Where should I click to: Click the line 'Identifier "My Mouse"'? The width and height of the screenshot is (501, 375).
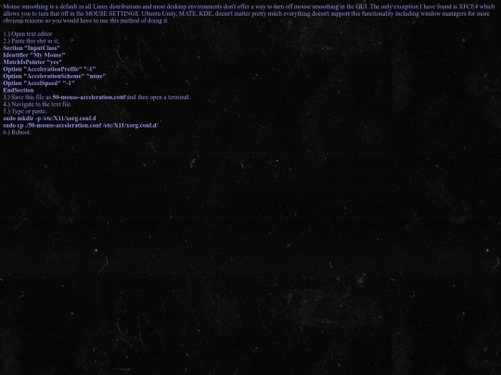[34, 55]
